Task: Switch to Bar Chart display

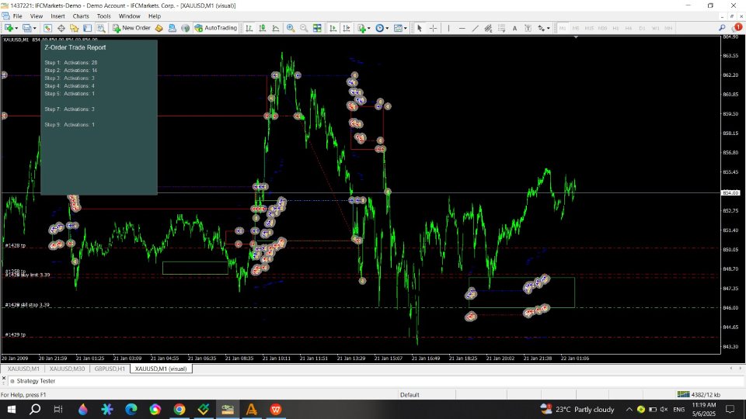Action: click(x=249, y=28)
